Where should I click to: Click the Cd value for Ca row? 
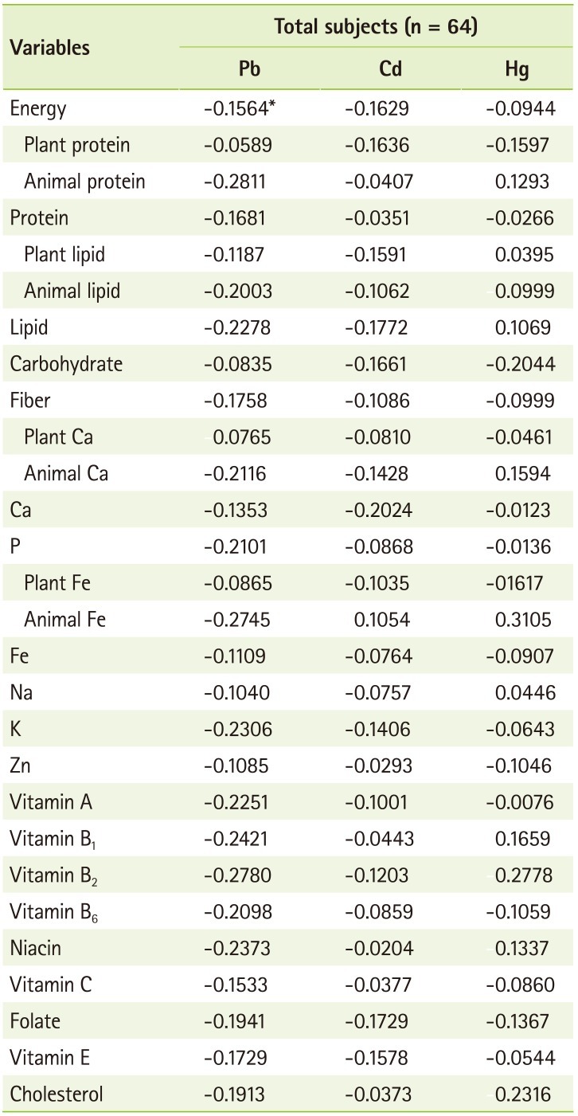click(x=377, y=510)
